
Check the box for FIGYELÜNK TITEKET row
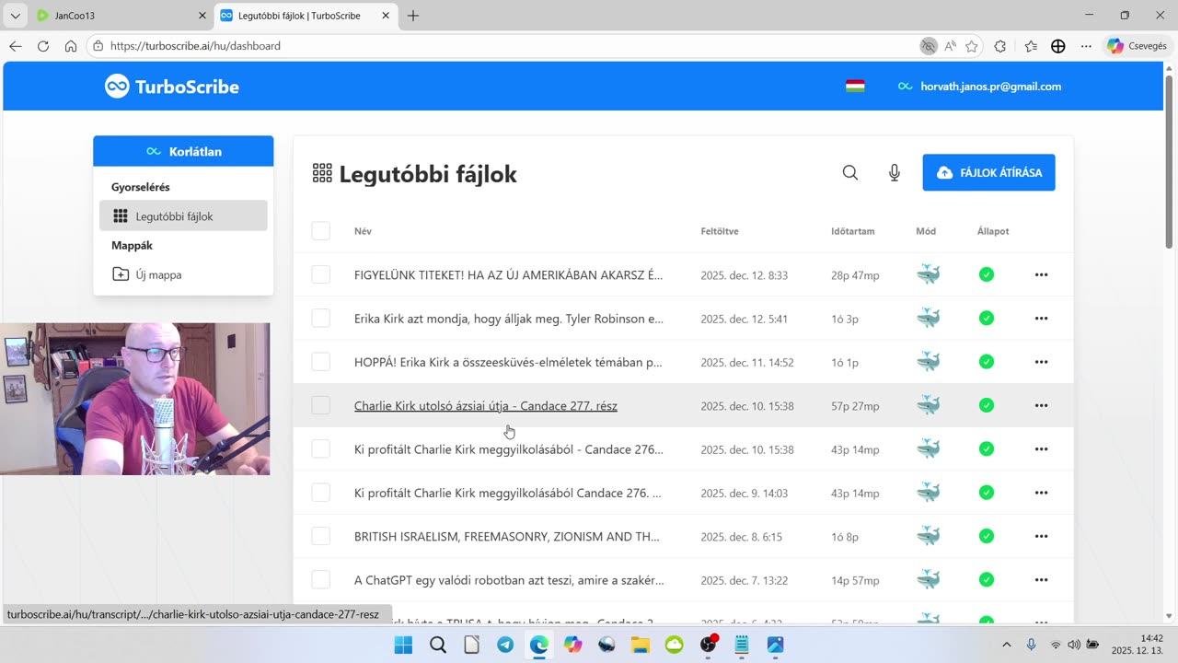tap(320, 274)
